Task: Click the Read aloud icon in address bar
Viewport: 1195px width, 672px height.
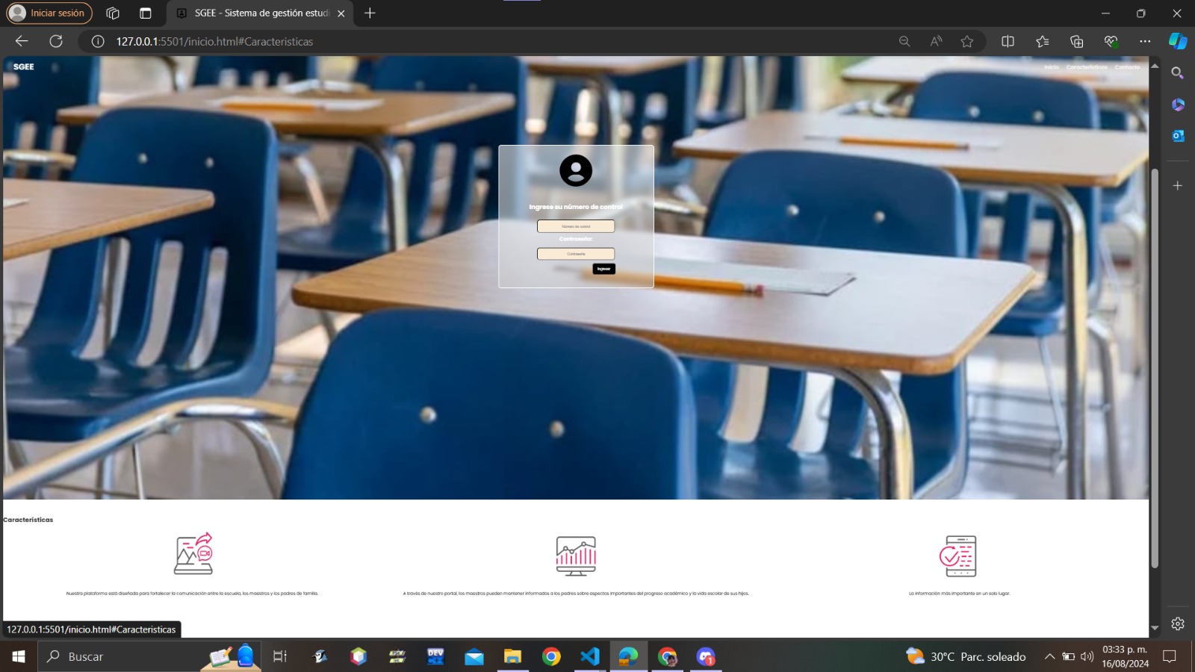Action: [x=936, y=42]
